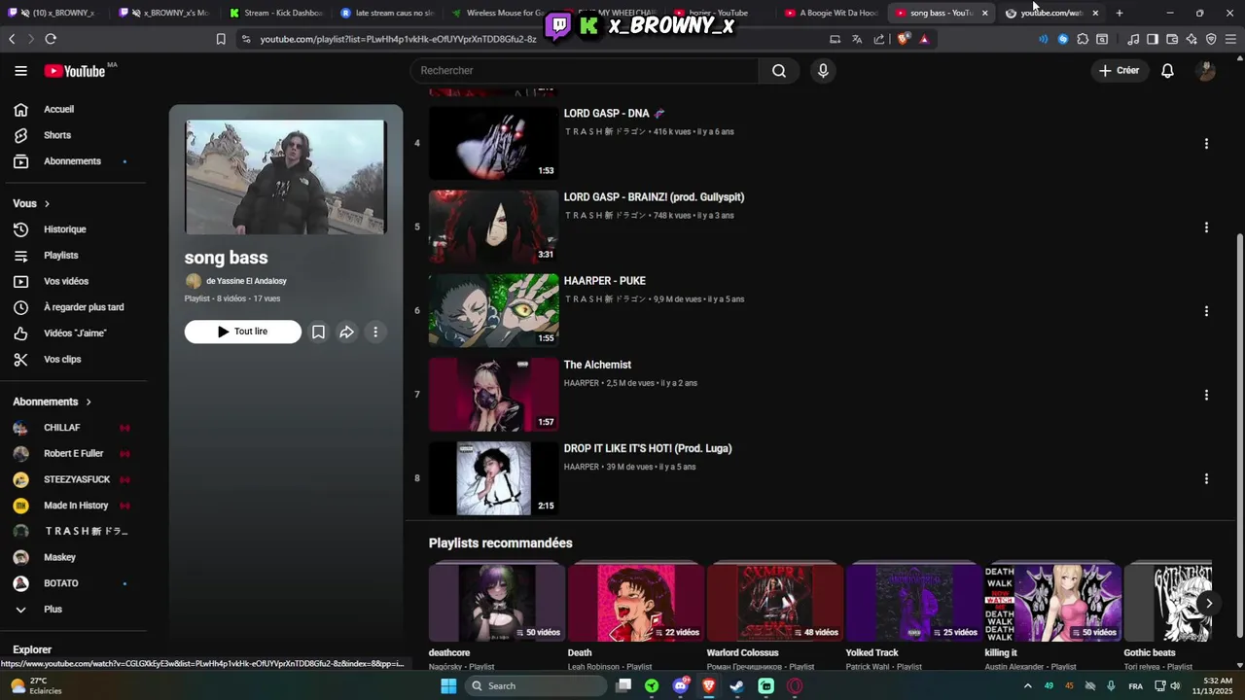This screenshot has width=1245, height=700.
Task: Click the Brave shields lion icon
Action: [x=904, y=39]
